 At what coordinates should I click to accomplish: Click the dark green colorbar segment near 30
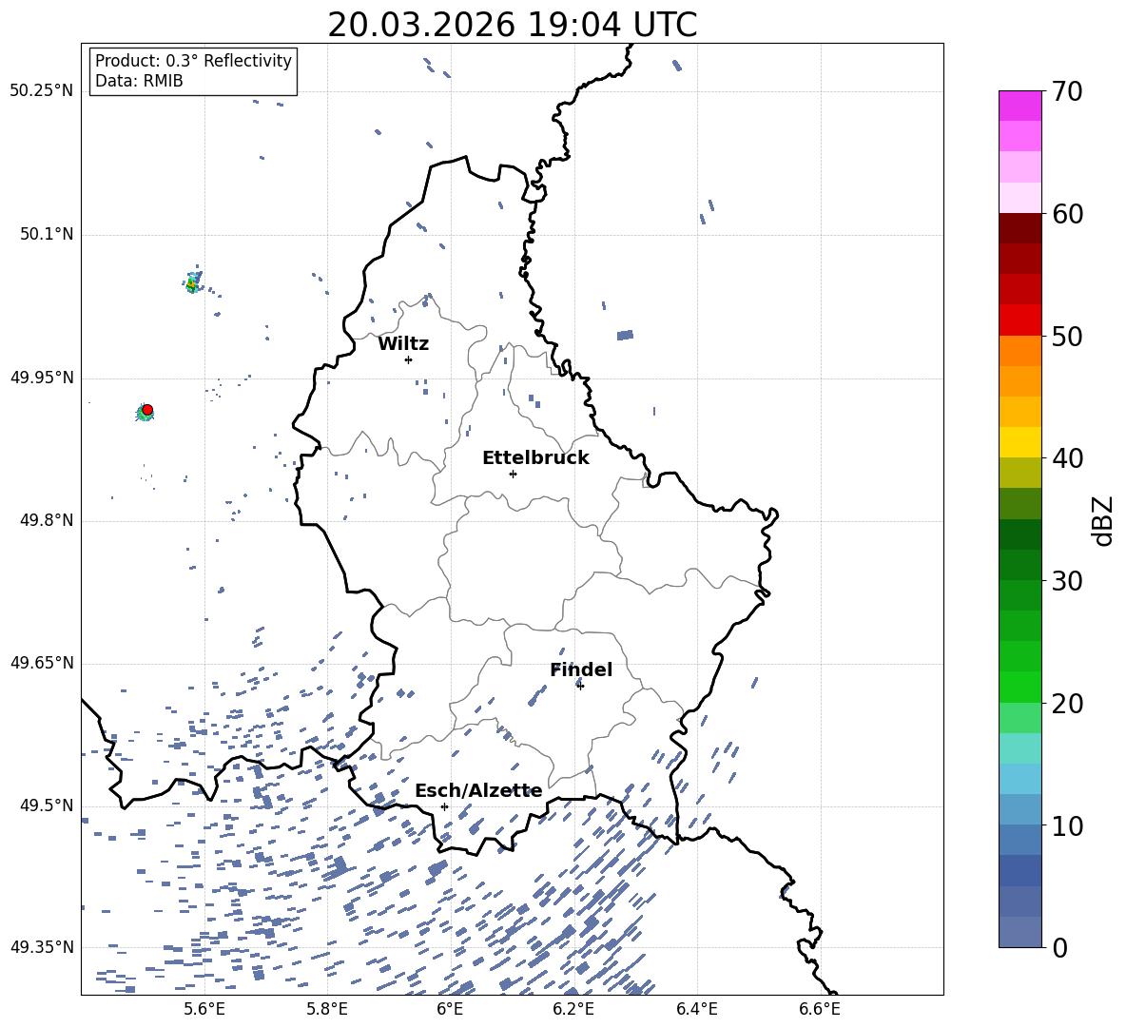[1019, 565]
